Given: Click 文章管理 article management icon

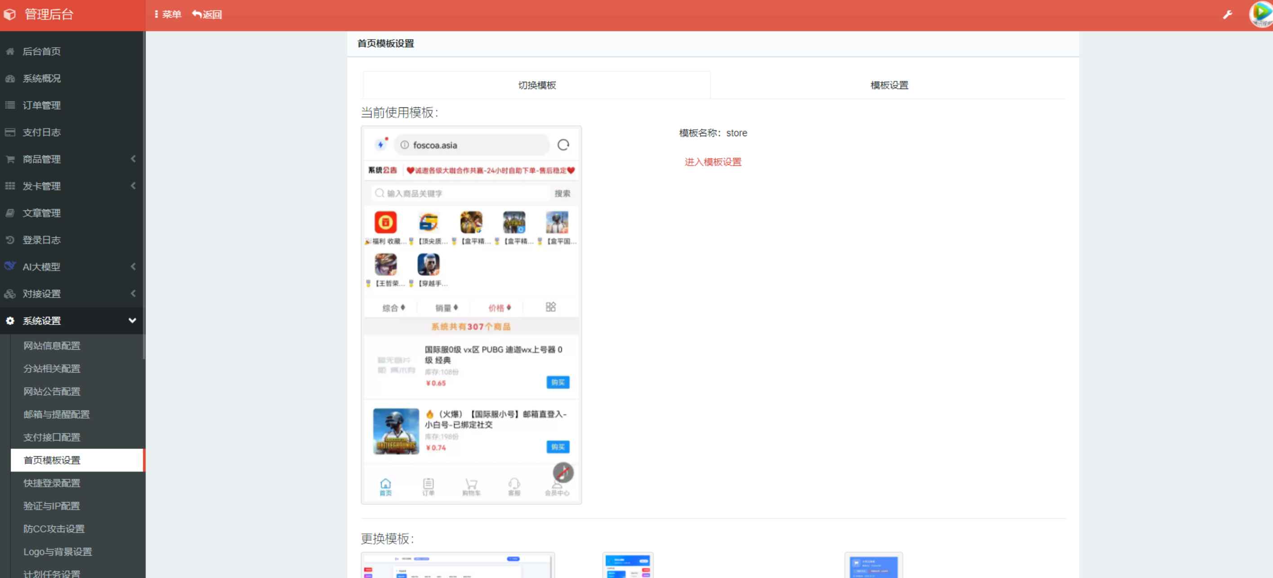Looking at the screenshot, I should [x=11, y=213].
